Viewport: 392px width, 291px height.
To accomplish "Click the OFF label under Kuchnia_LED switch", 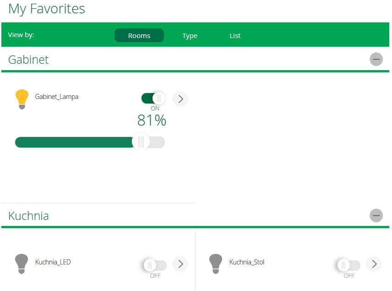I will (x=155, y=276).
